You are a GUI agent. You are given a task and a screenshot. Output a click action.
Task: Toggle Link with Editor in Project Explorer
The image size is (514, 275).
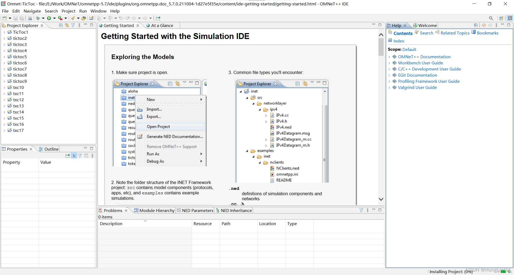click(67, 25)
